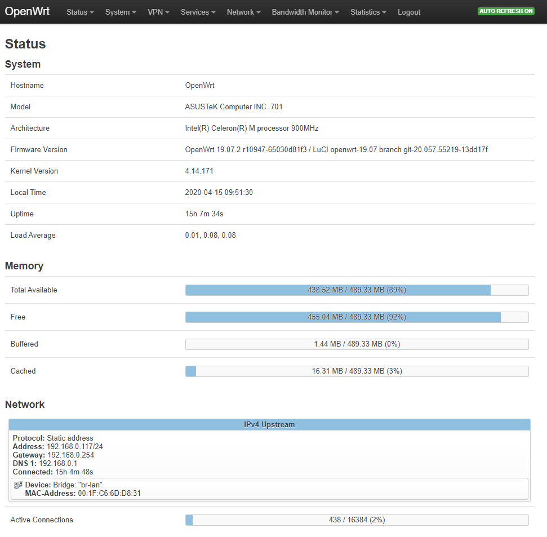Click the System section heading
This screenshot has width=547, height=537.
(x=23, y=64)
